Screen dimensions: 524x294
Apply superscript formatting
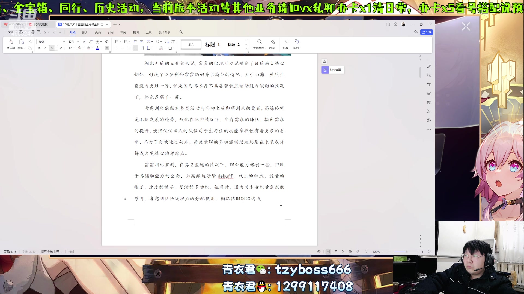point(70,48)
